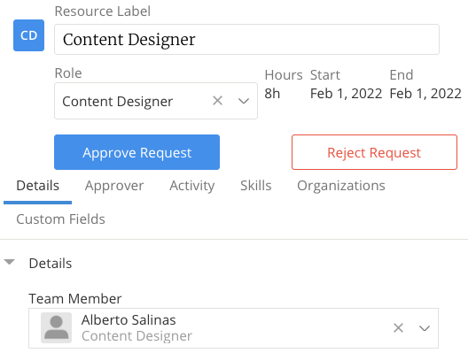Image resolution: width=468 pixels, height=353 pixels.
Task: Select the Details tab
Action: point(37,186)
